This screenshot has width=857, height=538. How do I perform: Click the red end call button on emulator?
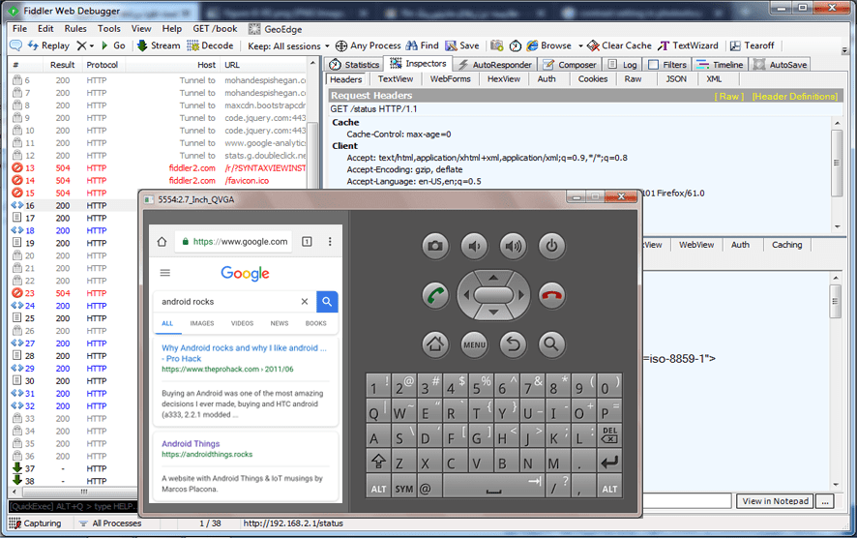551,295
